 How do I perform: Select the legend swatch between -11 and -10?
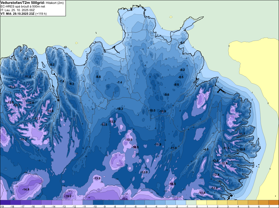pyautogui.click(x=88, y=202)
